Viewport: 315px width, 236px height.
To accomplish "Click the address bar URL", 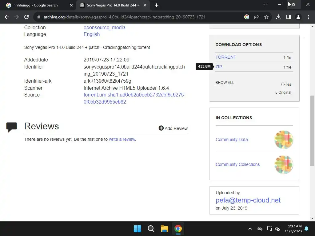I will (x=124, y=17).
